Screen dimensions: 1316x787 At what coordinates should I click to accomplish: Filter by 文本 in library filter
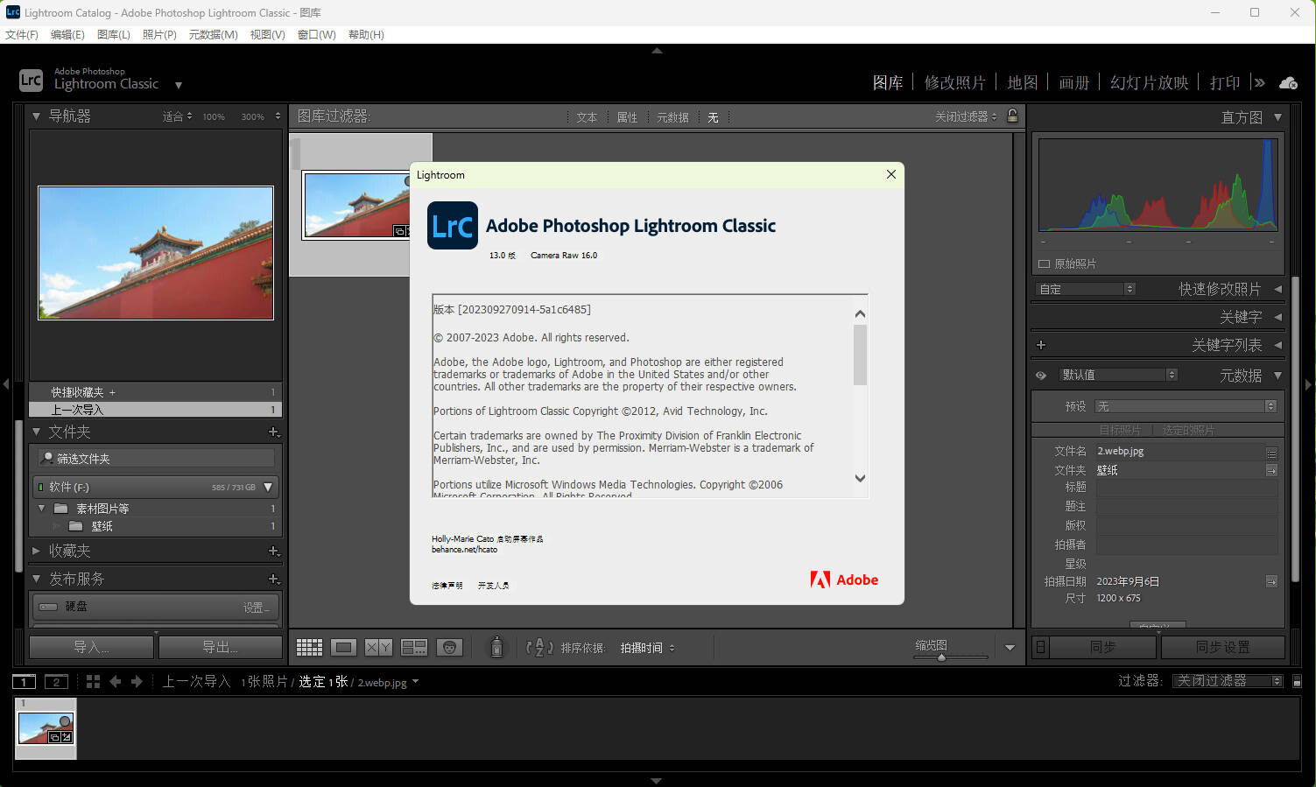587,117
